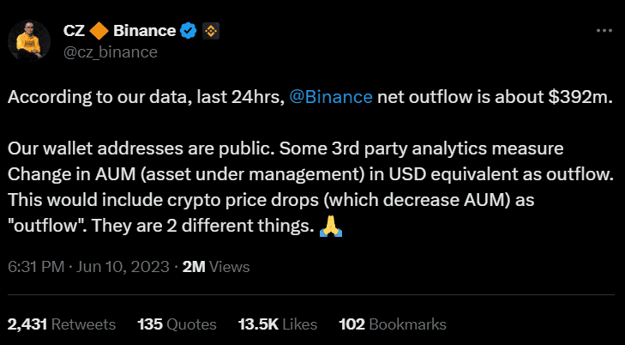Image resolution: width=625 pixels, height=345 pixels.
Task: Show the 2,431 Retweets list
Action: pos(61,324)
